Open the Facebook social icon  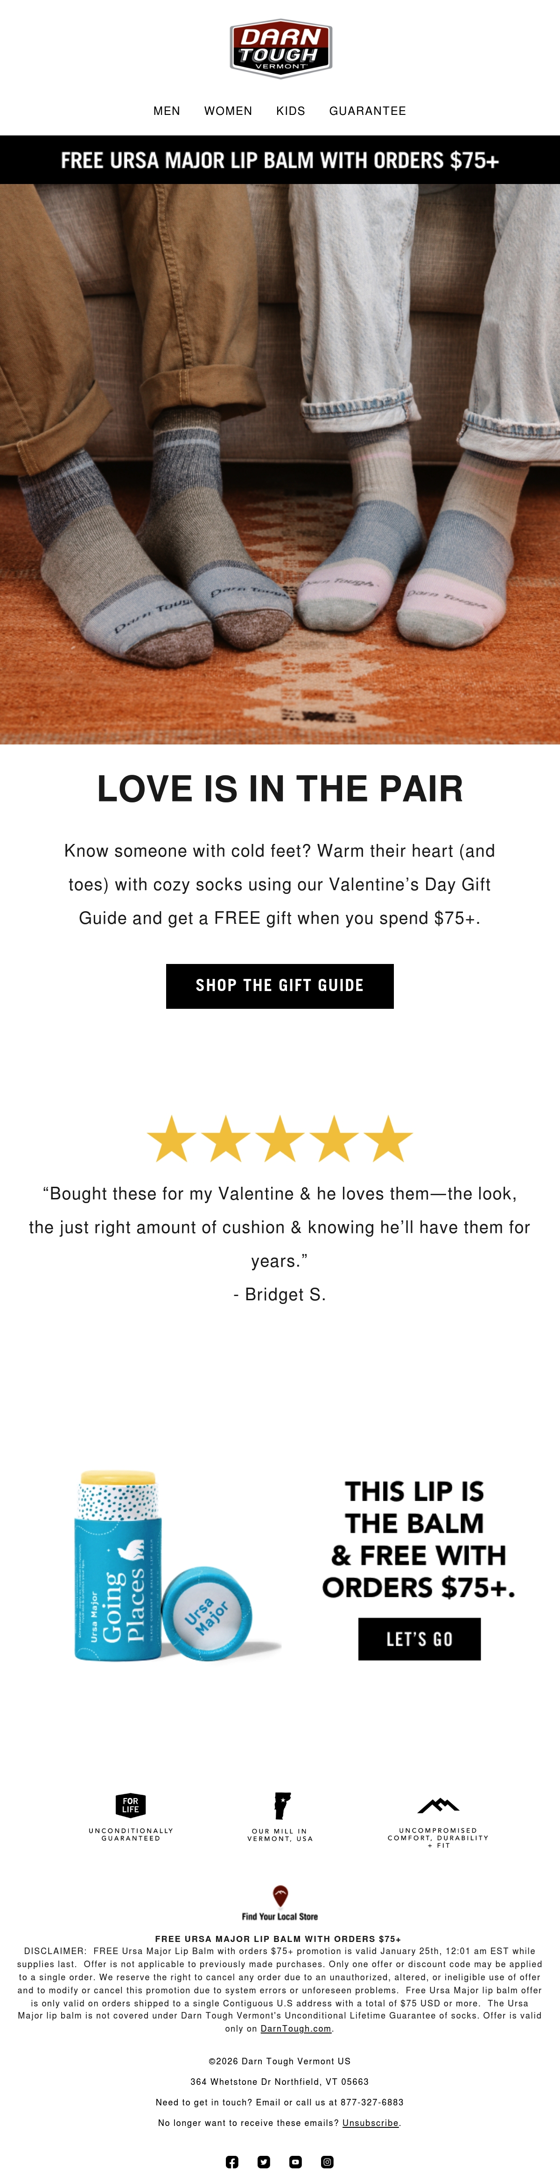(232, 2161)
